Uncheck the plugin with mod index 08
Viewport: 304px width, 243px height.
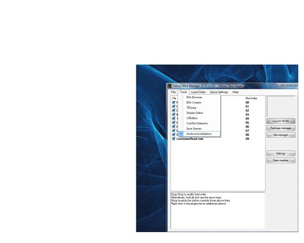point(173,135)
